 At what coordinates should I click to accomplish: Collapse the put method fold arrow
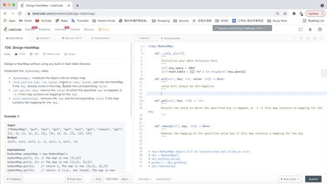click(144, 79)
